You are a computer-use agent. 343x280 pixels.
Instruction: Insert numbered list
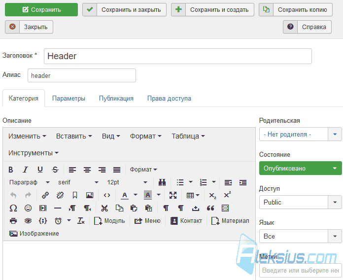(203, 182)
